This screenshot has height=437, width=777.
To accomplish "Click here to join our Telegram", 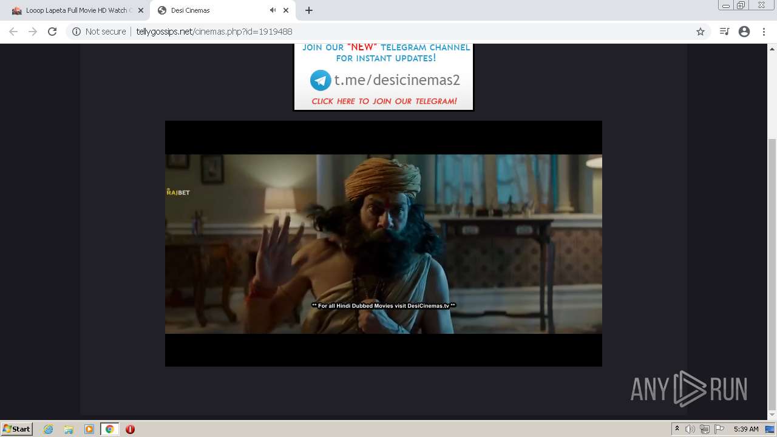I will pos(384,101).
